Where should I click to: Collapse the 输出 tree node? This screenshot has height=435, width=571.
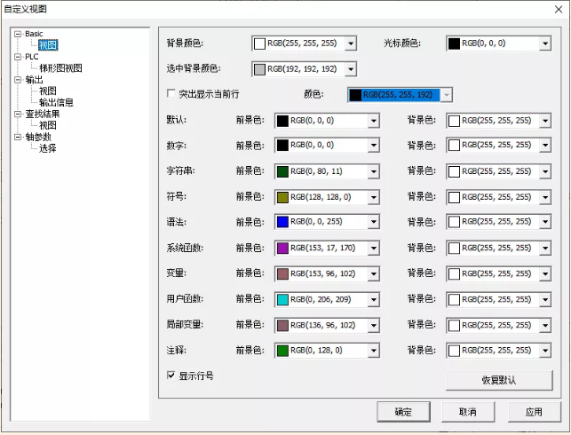(18, 80)
